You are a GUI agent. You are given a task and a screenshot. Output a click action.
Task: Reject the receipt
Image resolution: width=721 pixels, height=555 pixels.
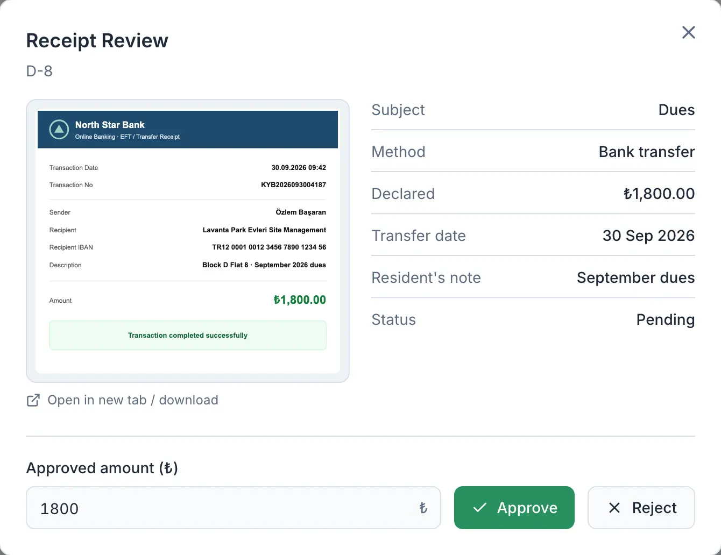(641, 508)
